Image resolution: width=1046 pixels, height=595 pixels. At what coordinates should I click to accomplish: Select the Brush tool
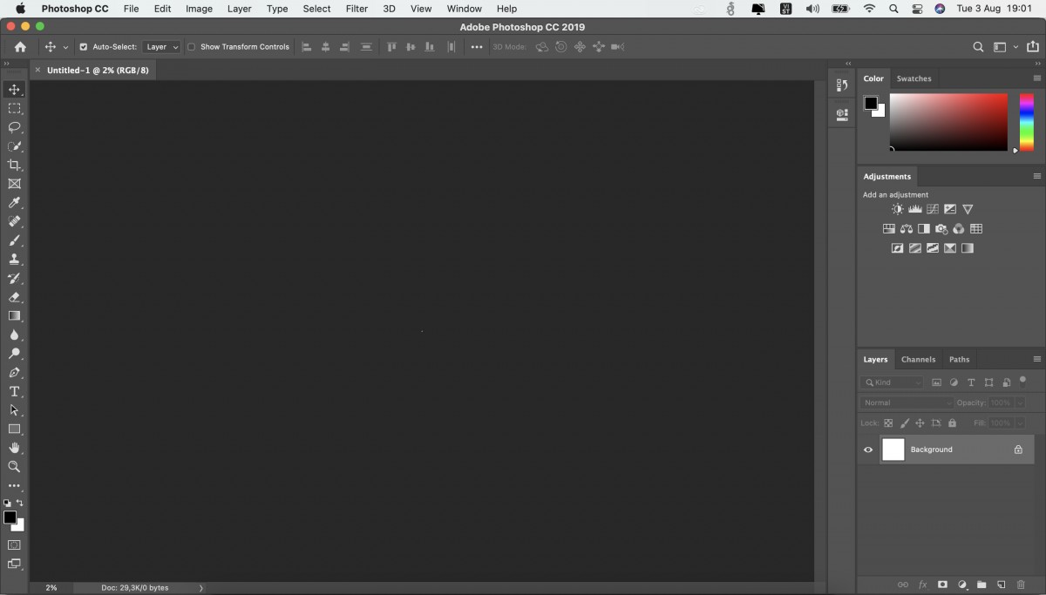click(14, 240)
